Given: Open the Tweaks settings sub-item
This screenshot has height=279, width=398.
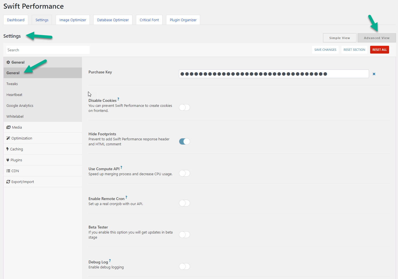Looking at the screenshot, I should click(x=43, y=84).
